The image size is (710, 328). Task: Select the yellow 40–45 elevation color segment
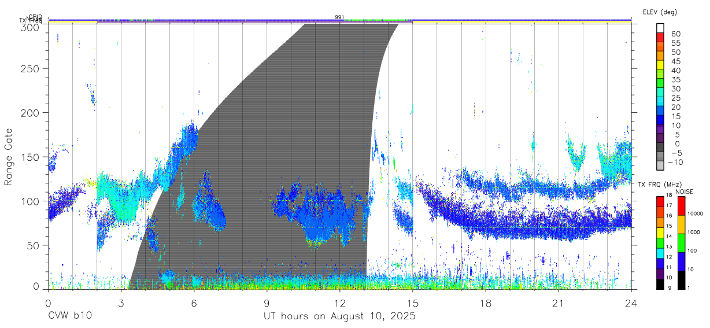pos(661,66)
